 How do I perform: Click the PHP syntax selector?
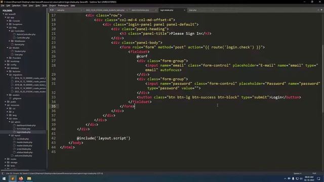(x=314, y=173)
